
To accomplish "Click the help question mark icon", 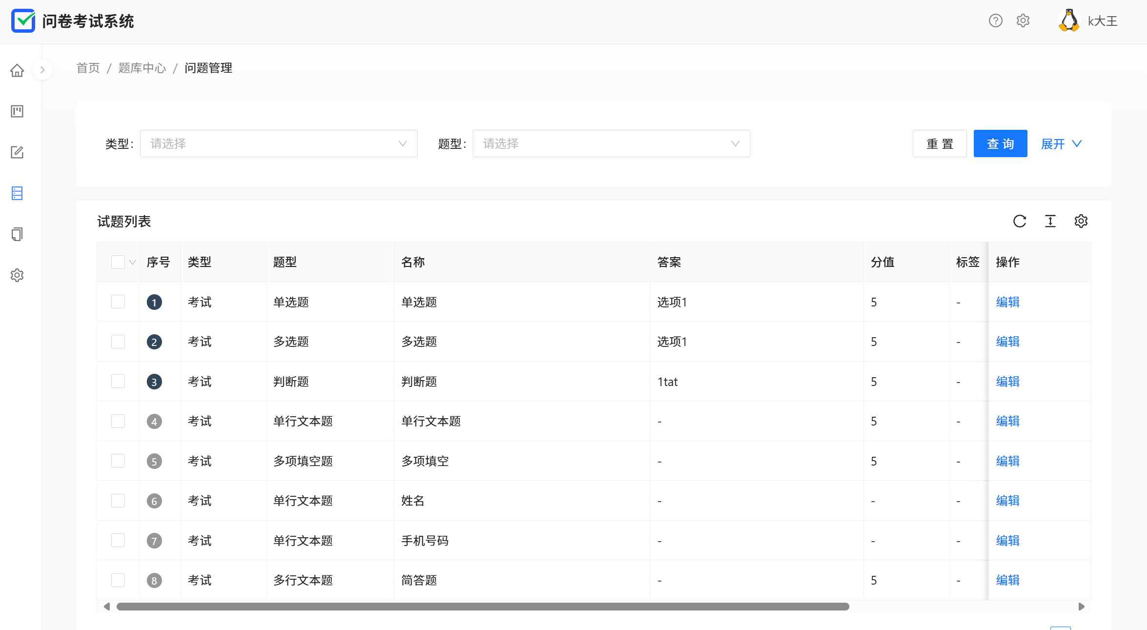I will (x=995, y=21).
